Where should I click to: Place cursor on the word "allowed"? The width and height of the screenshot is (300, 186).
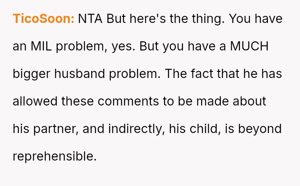click(35, 101)
